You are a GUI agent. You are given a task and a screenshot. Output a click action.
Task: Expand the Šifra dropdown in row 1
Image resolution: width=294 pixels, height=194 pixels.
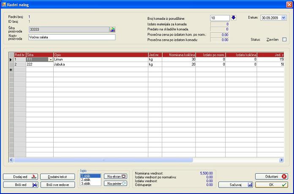coord(51,60)
